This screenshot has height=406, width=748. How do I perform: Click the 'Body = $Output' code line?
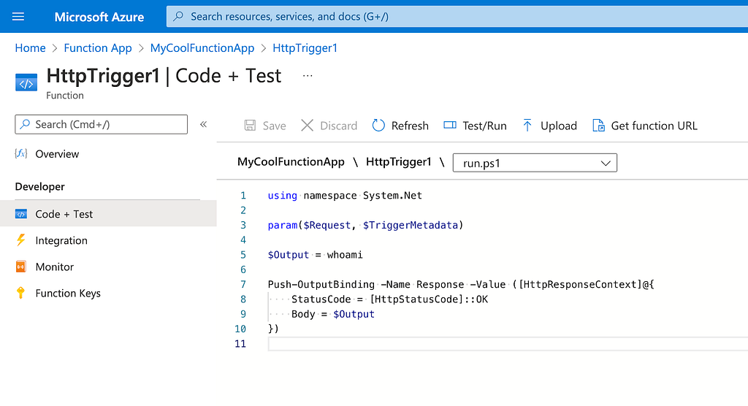[333, 314]
